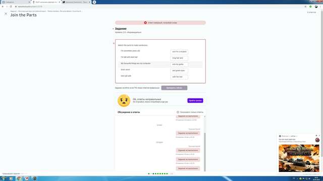The width and height of the screenshot is (323, 181).
Task: Select the 'and I'm a student' answer box
Action: pos(179,52)
